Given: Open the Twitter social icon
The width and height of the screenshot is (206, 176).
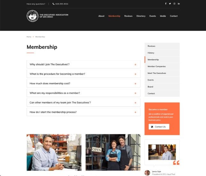Looking at the screenshot, I should [x=170, y=4].
